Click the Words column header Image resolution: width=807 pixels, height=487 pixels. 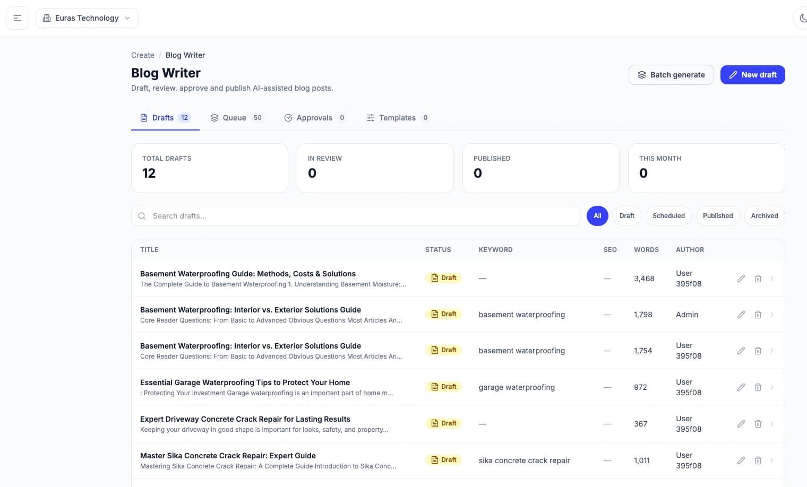coord(646,250)
